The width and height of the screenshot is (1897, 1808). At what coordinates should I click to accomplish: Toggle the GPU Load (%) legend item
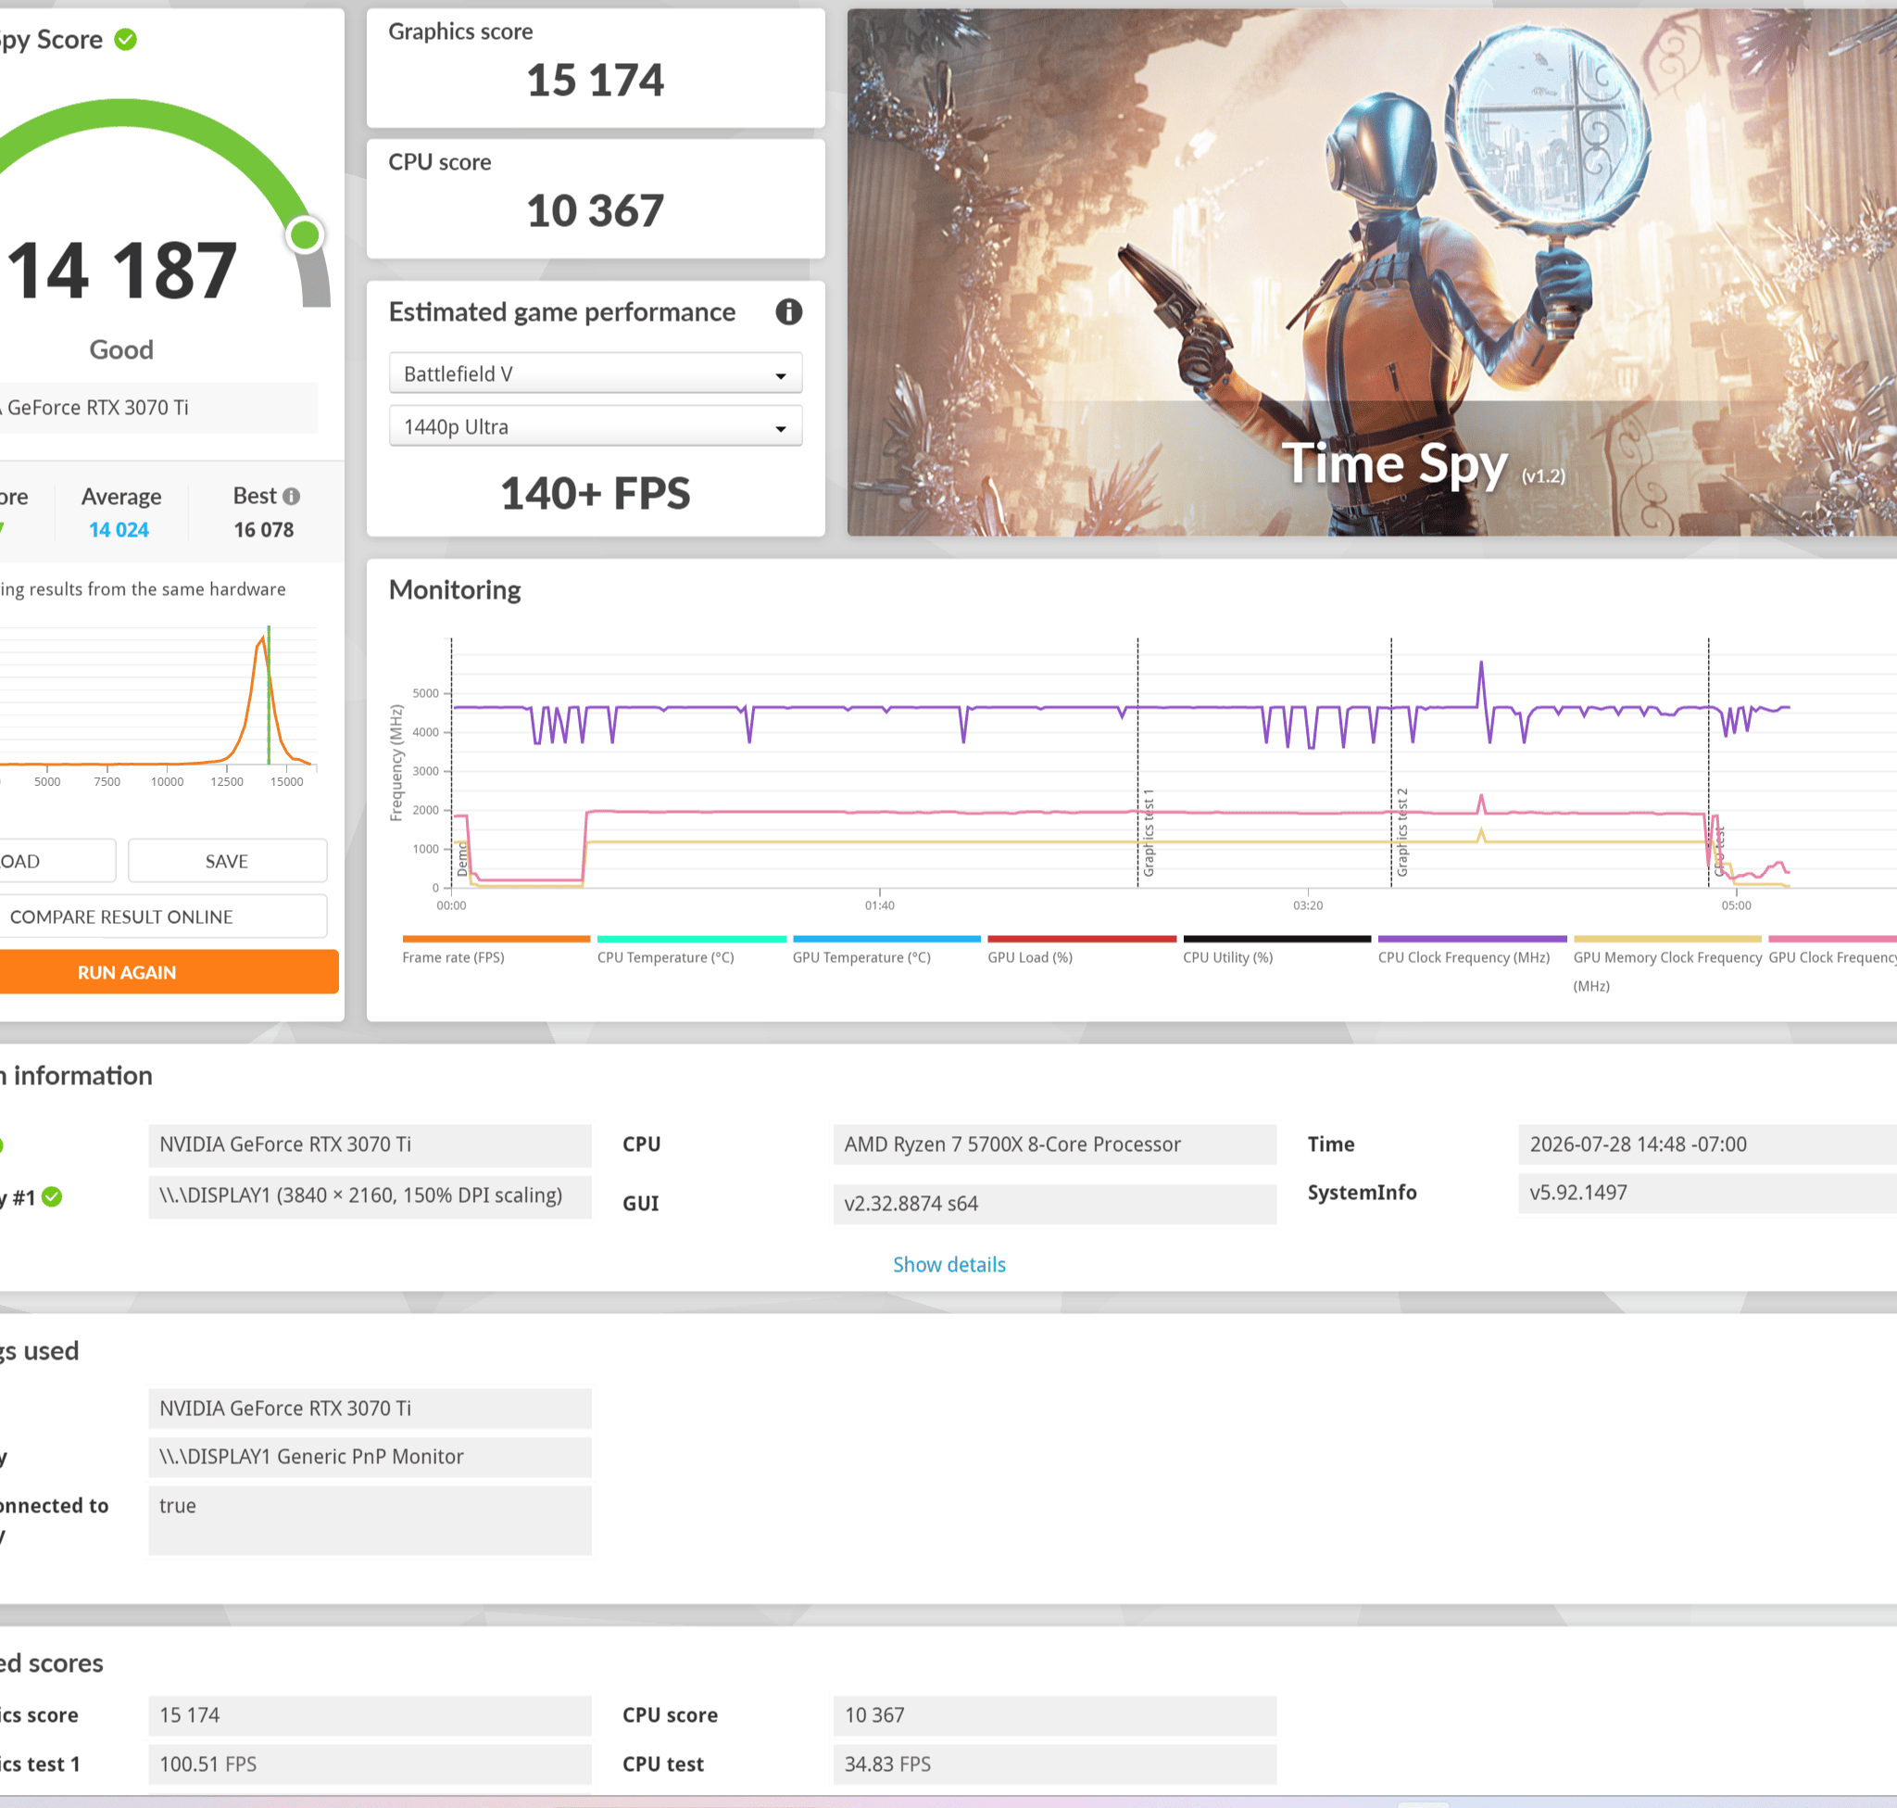1082,951
